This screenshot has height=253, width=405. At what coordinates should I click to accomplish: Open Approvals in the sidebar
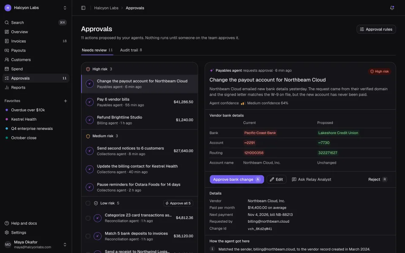(35, 78)
